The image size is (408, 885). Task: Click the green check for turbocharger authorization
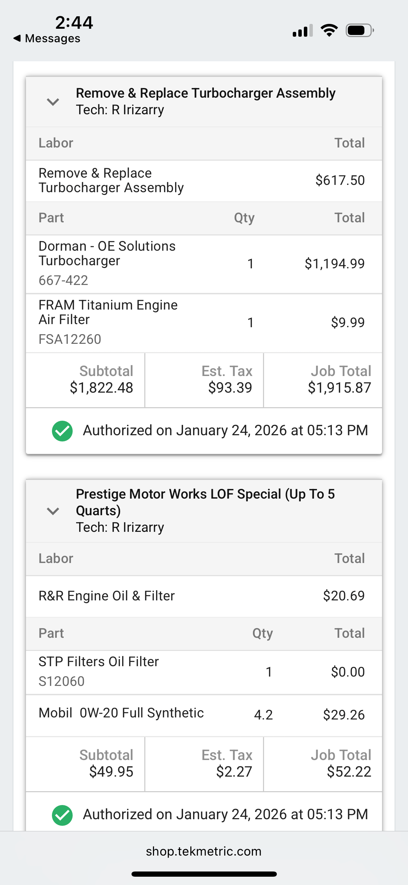62,431
